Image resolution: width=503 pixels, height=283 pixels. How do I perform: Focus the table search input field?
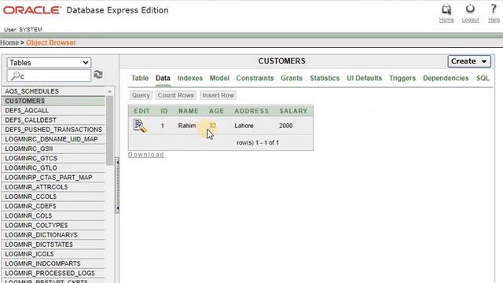coord(49,76)
